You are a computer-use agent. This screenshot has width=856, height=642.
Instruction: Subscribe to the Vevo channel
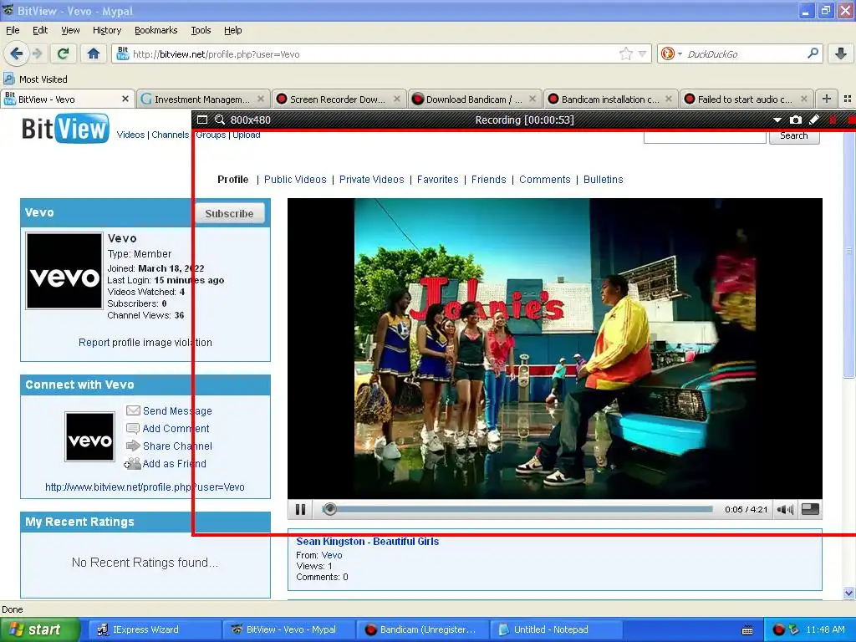pos(229,213)
